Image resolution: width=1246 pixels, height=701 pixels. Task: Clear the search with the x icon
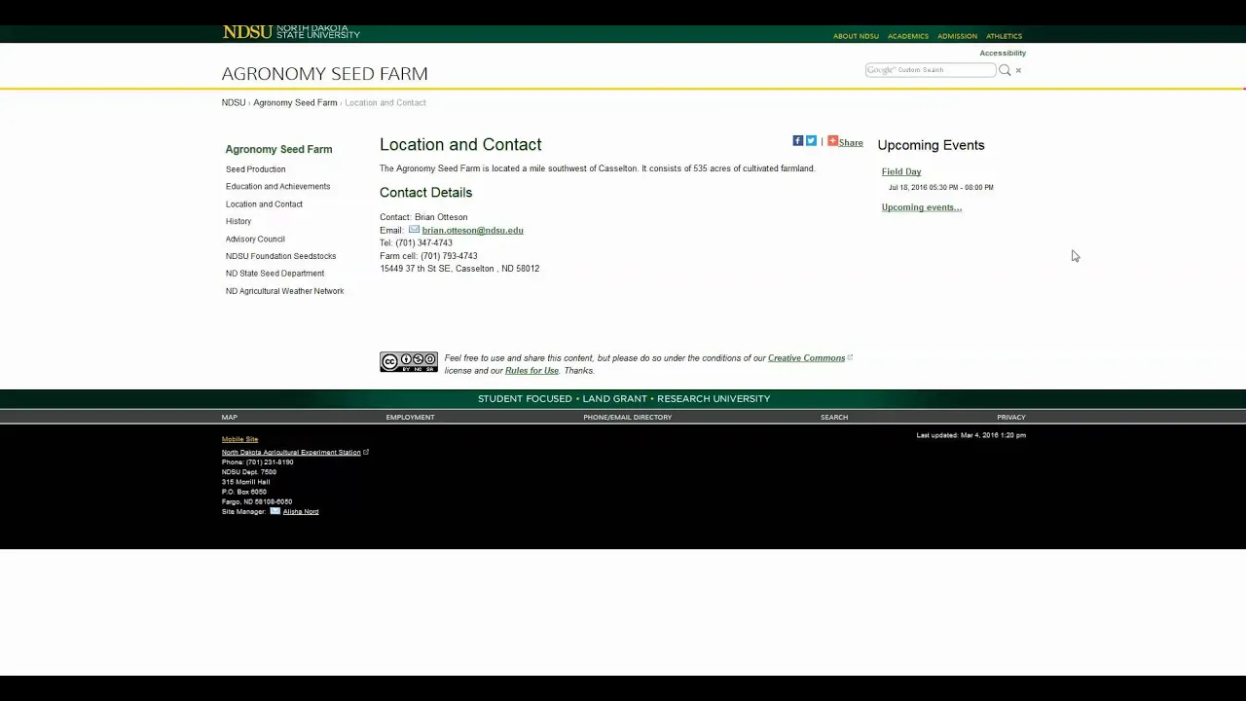[1018, 70]
